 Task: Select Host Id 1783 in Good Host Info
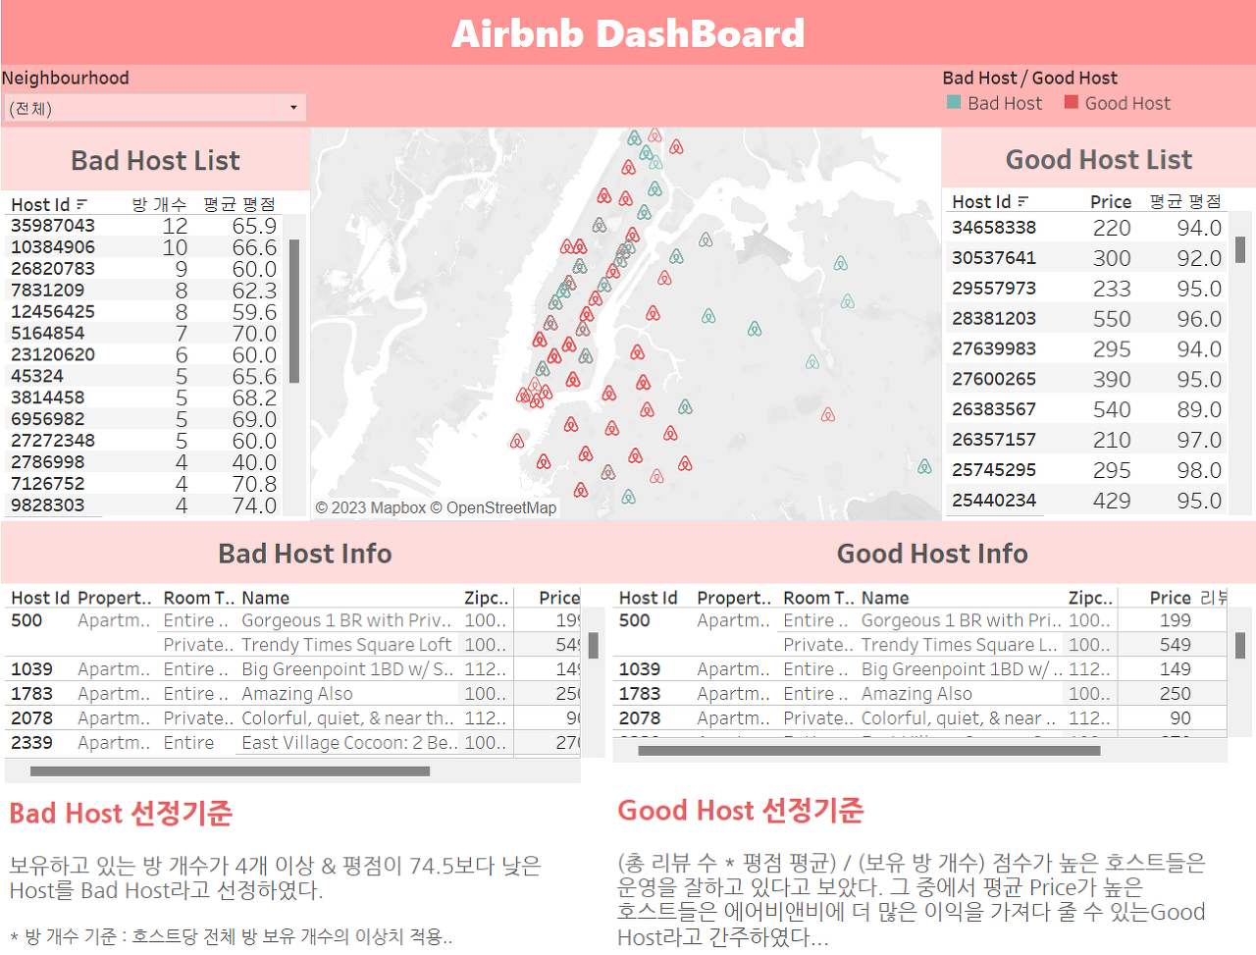click(640, 694)
